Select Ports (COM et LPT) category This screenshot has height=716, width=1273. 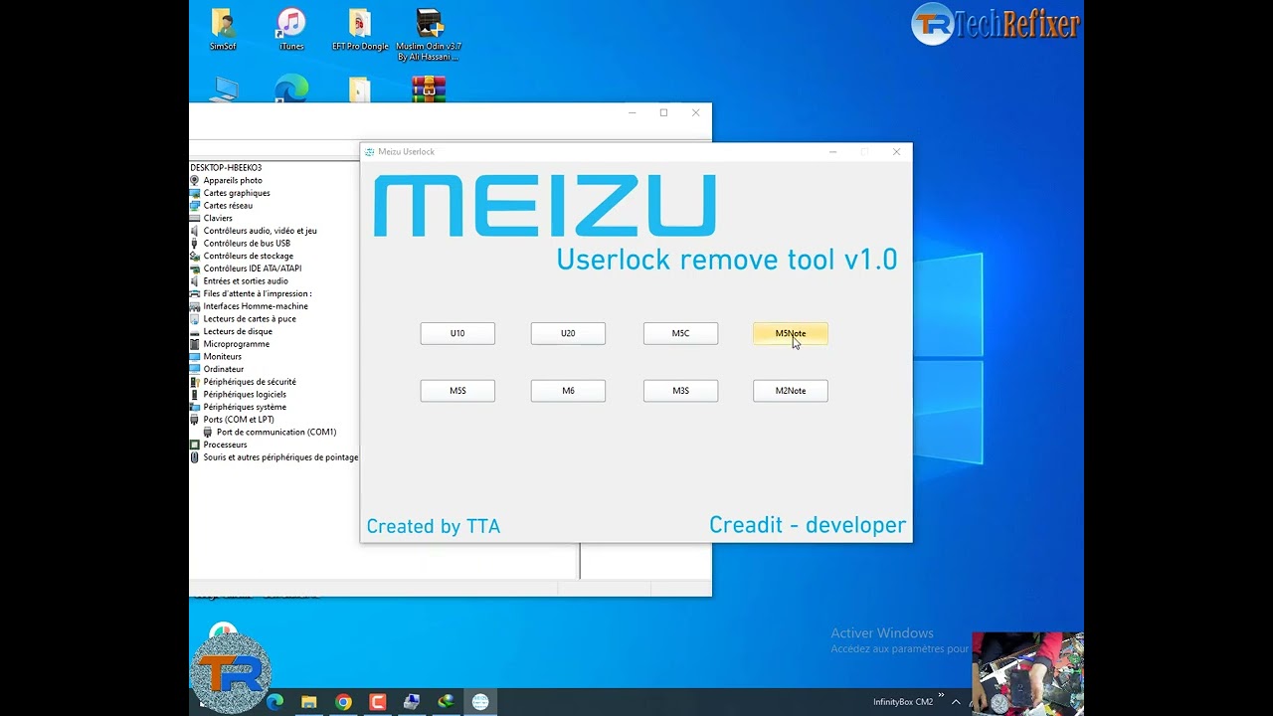239,420
